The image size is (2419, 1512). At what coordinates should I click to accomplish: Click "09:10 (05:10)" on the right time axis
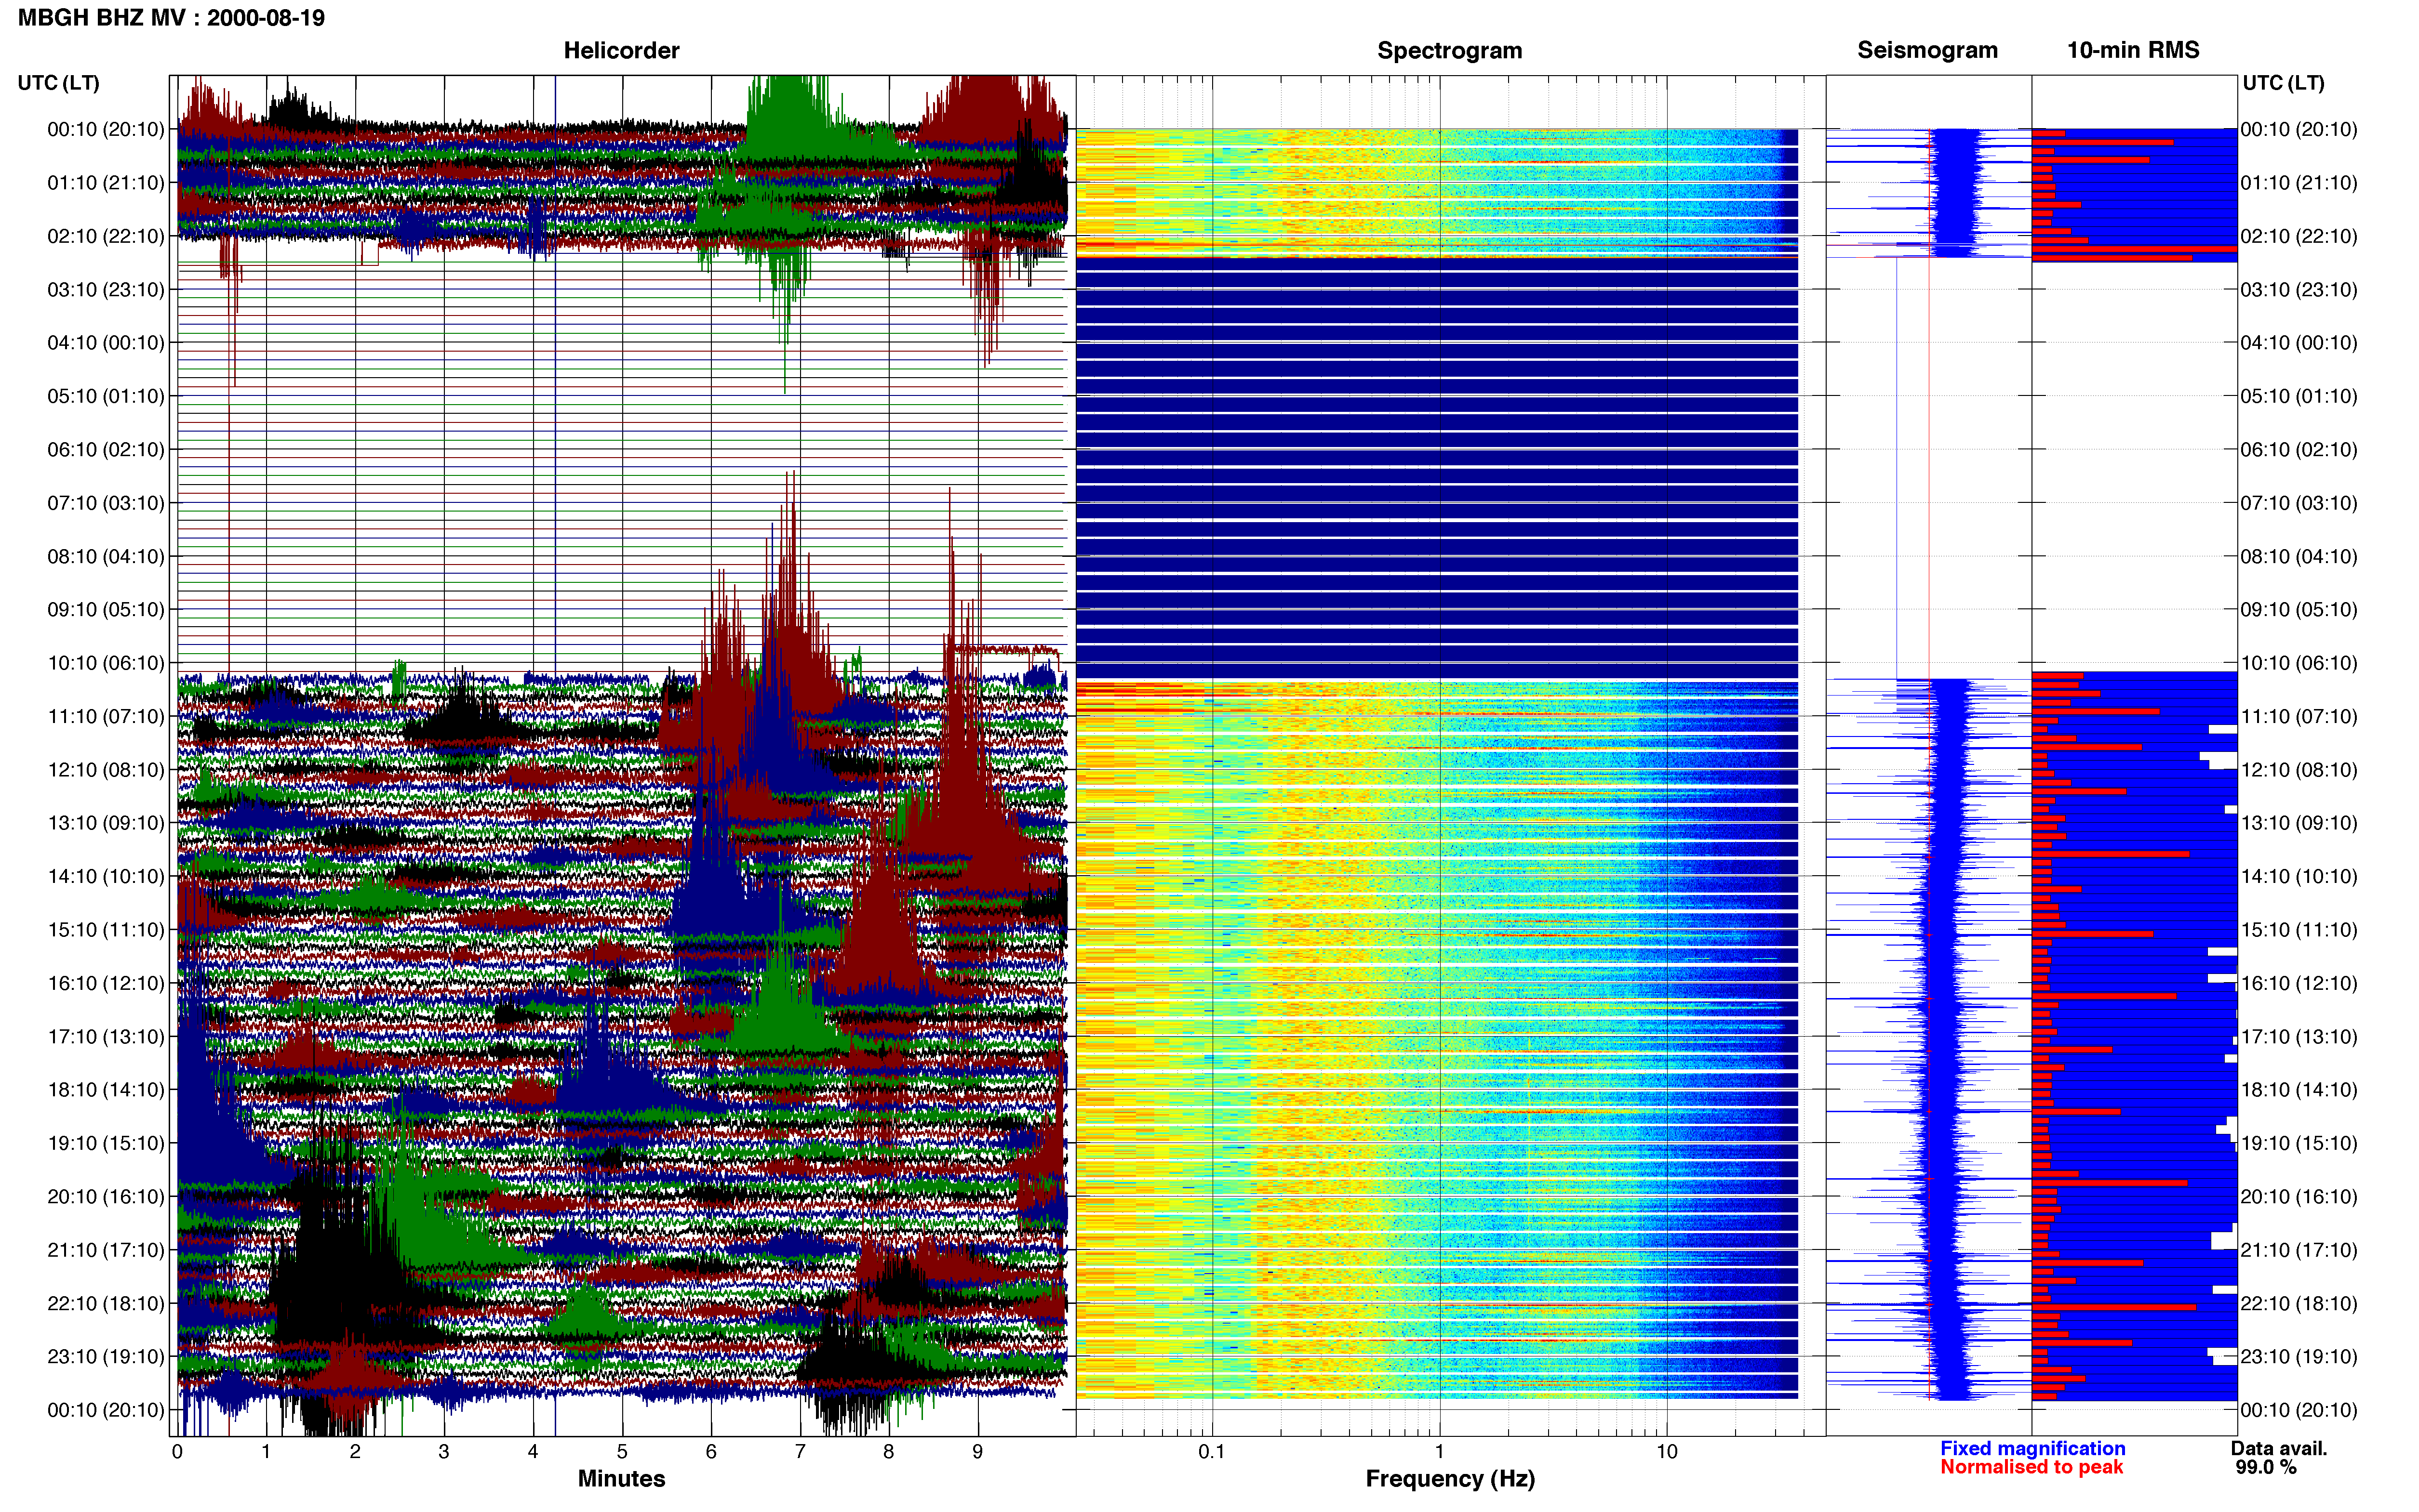pos(2299,610)
